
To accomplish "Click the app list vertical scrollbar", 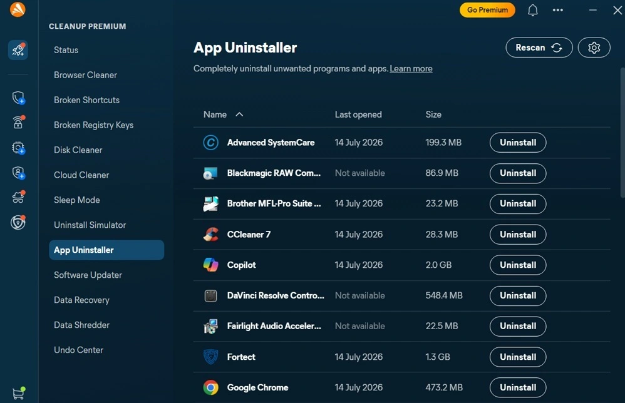I will pos(622,133).
